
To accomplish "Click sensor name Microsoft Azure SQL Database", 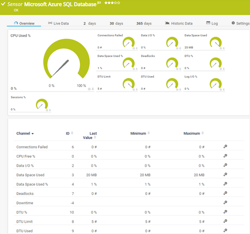I will tap(60, 4).
